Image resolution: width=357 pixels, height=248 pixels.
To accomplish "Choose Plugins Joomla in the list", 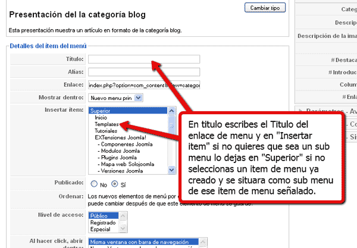I will pyautogui.click(x=120, y=157).
